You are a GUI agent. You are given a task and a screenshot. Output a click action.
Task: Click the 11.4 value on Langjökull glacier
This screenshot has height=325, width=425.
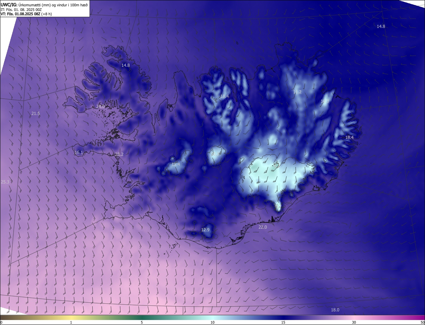click(176, 164)
